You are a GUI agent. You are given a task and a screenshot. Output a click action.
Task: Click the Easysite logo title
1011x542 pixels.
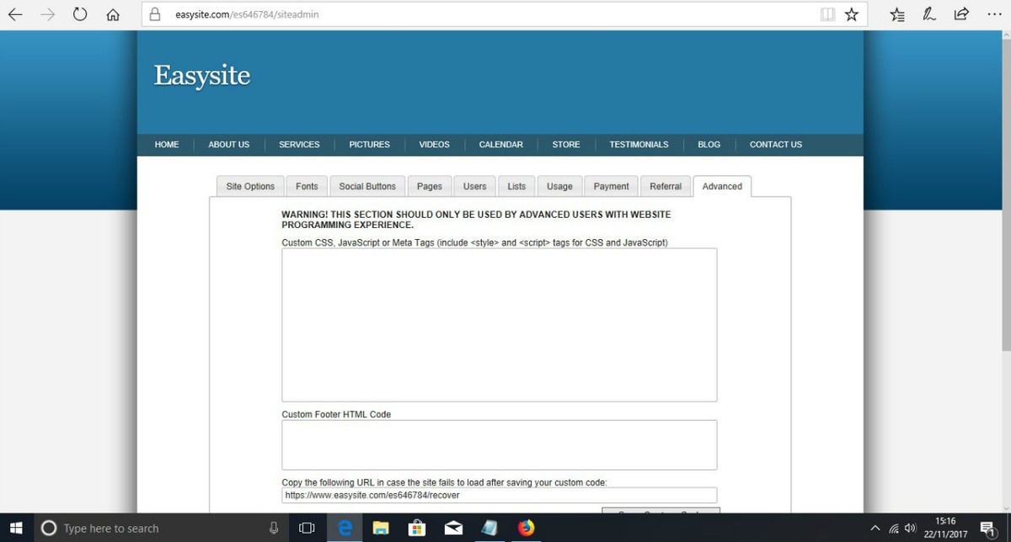coord(202,76)
